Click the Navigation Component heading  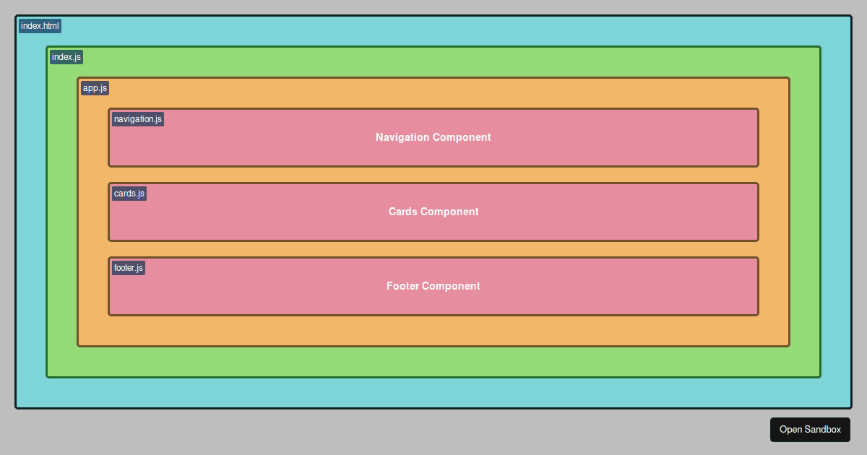pos(433,137)
